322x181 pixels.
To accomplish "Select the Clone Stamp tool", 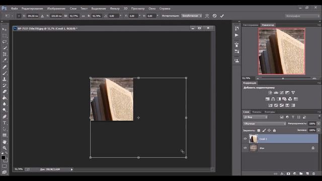I will coord(5,79).
